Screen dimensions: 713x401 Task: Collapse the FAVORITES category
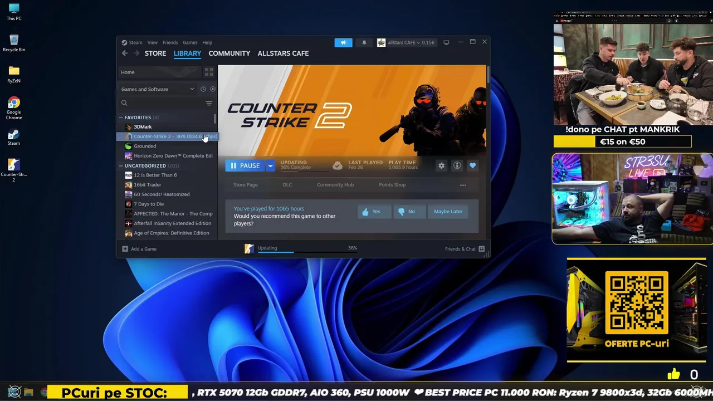pos(121,118)
